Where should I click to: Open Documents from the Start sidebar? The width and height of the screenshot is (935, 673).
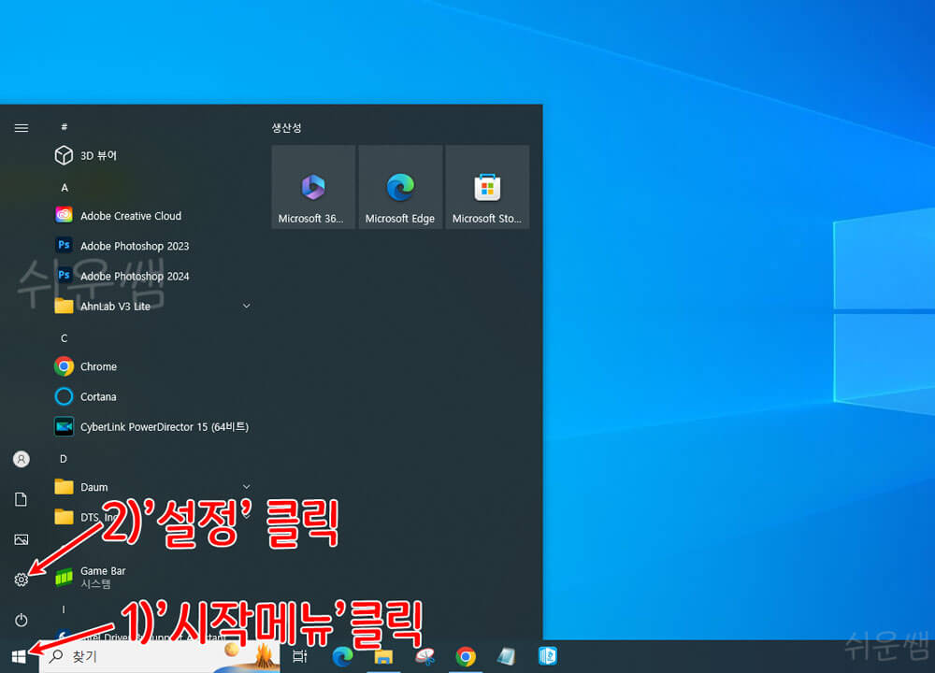tap(21, 499)
